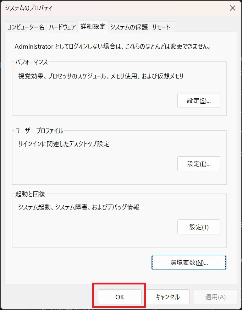The image size is (242, 310).
Task: Open 起動と回復 settings with 設定(T) button
Action: (x=199, y=227)
